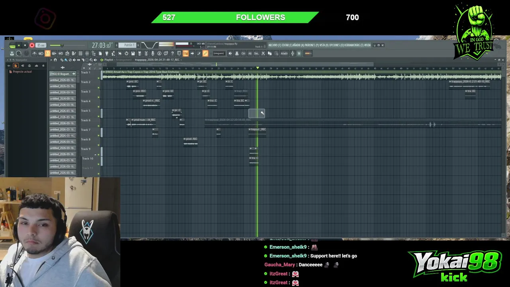510x287 pixels.
Task: Mute Track 2 with its green dot
Action: point(98,87)
